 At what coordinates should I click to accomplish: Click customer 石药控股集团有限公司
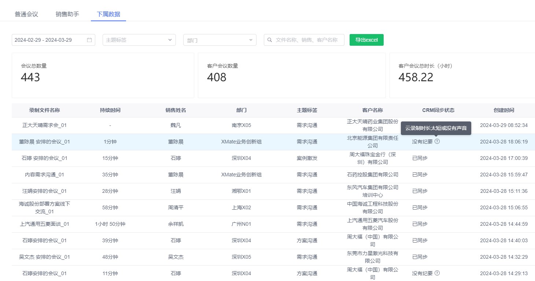pyautogui.click(x=373, y=175)
